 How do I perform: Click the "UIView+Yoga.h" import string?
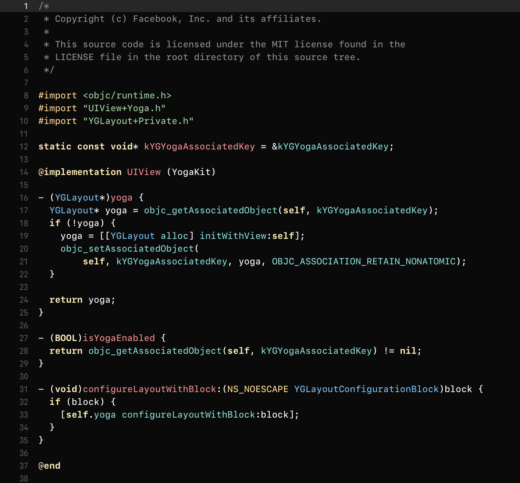[x=124, y=108]
